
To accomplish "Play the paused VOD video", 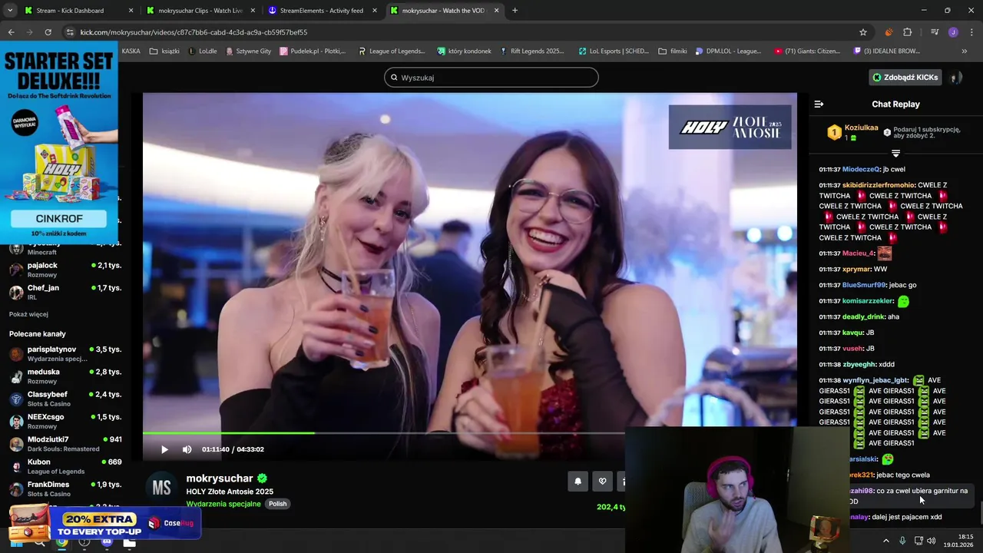I will pos(164,449).
